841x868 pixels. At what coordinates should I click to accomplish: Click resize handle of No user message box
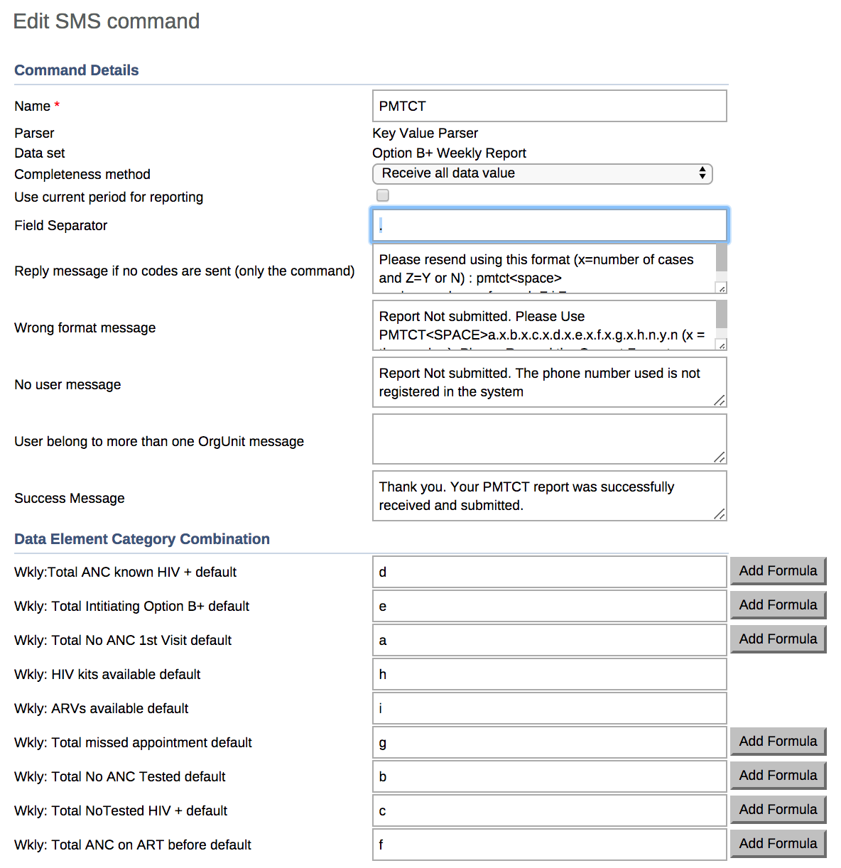(720, 400)
